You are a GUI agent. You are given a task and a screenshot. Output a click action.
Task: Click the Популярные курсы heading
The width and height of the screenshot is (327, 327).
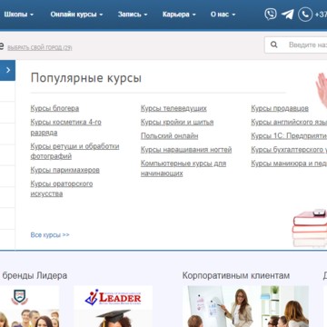86,78
